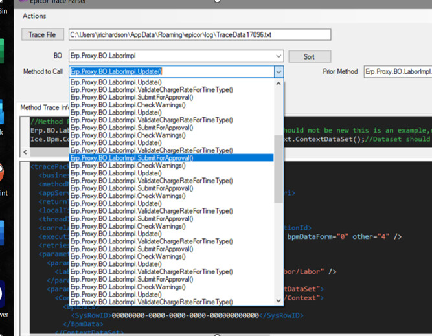Viewport: 432px width, 336px height.
Task: Click the Sort button
Action: pyautogui.click(x=309, y=56)
